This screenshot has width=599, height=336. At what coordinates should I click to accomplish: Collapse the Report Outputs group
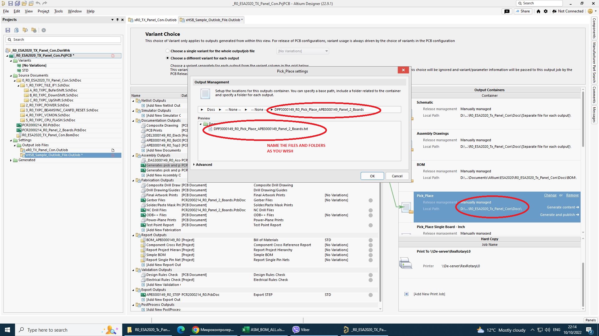[x=133, y=235]
